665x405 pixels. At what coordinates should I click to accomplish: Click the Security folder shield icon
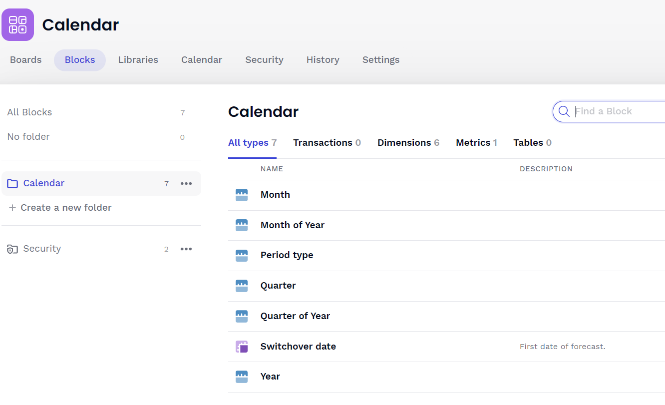12,249
